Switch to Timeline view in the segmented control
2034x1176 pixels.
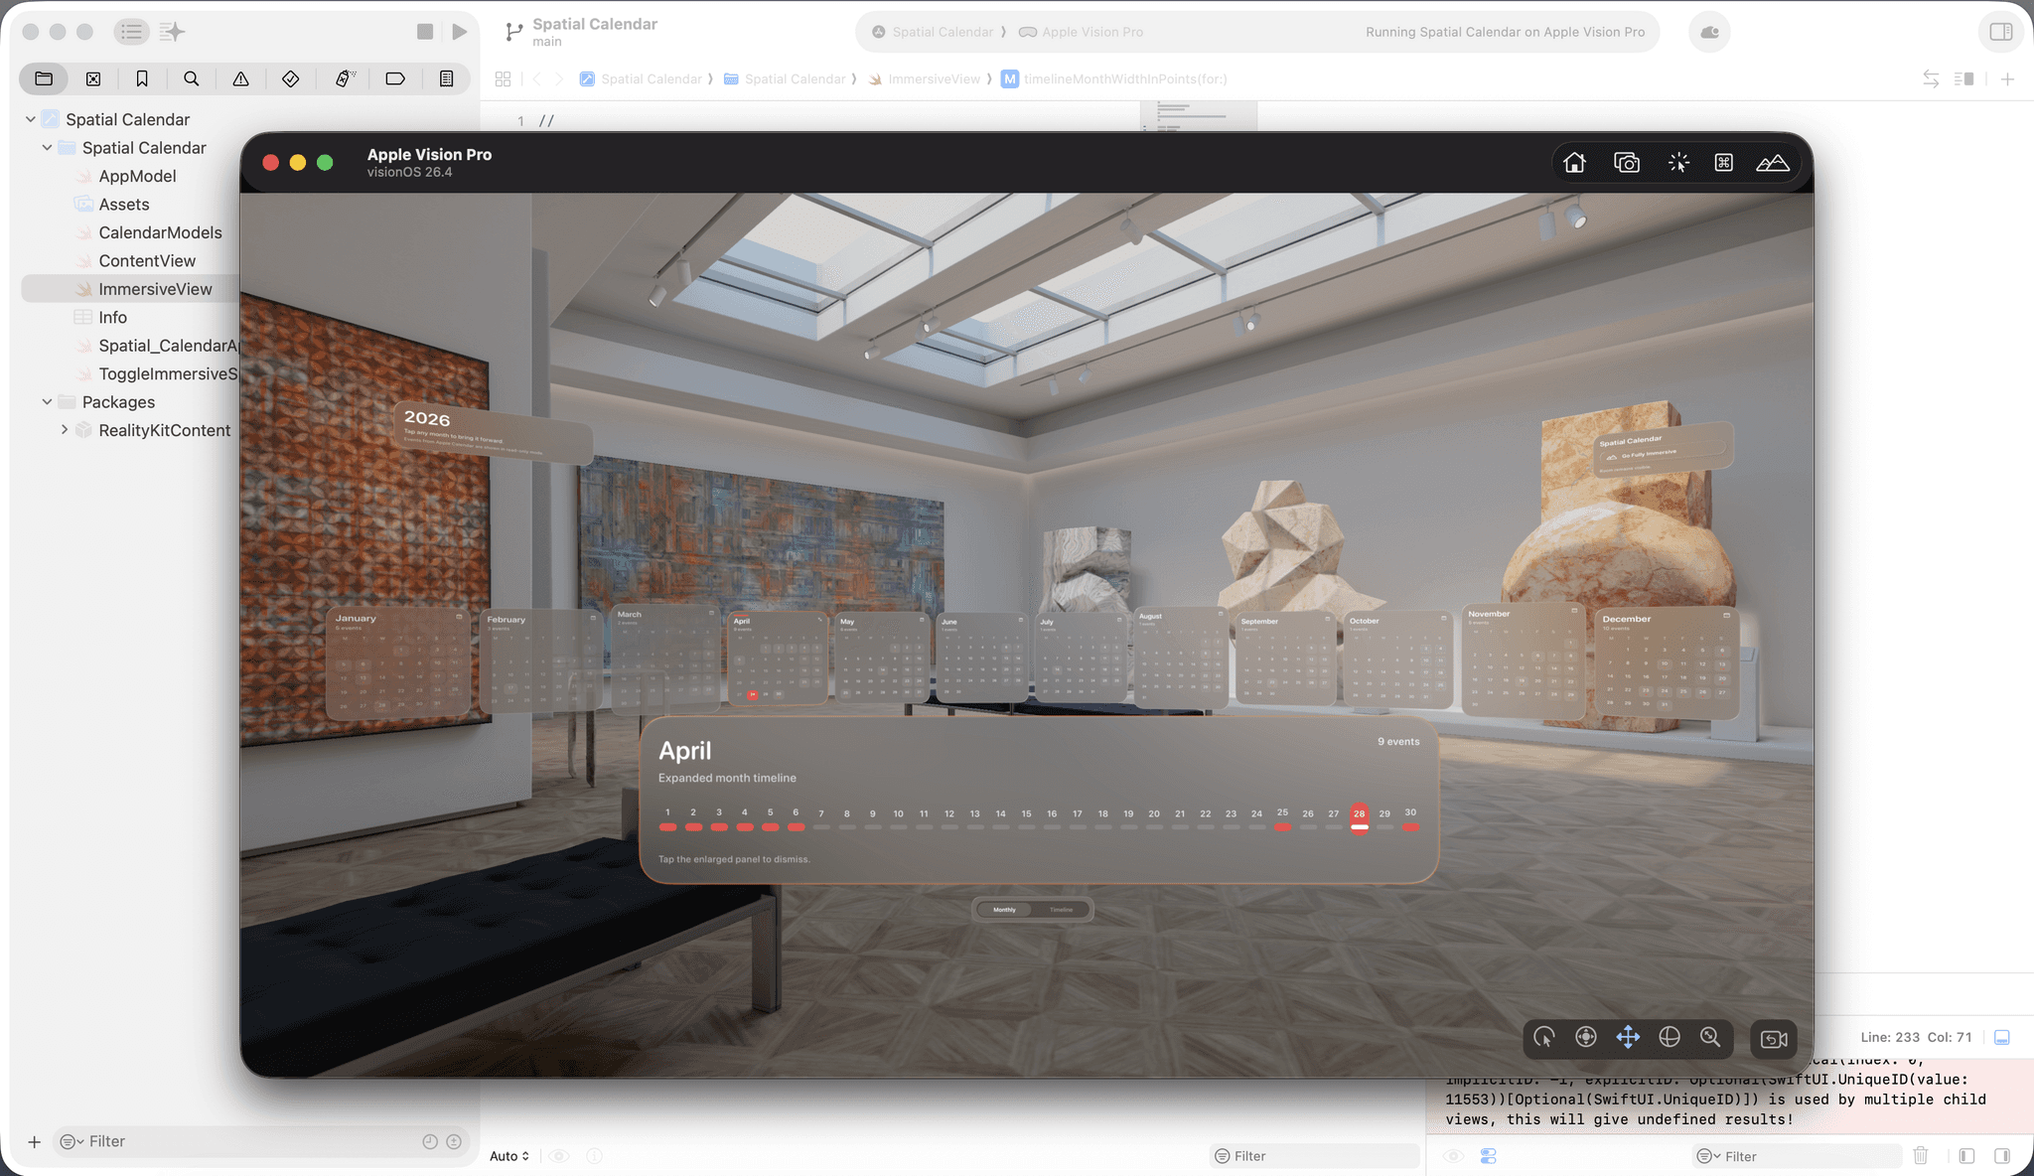(x=1061, y=910)
